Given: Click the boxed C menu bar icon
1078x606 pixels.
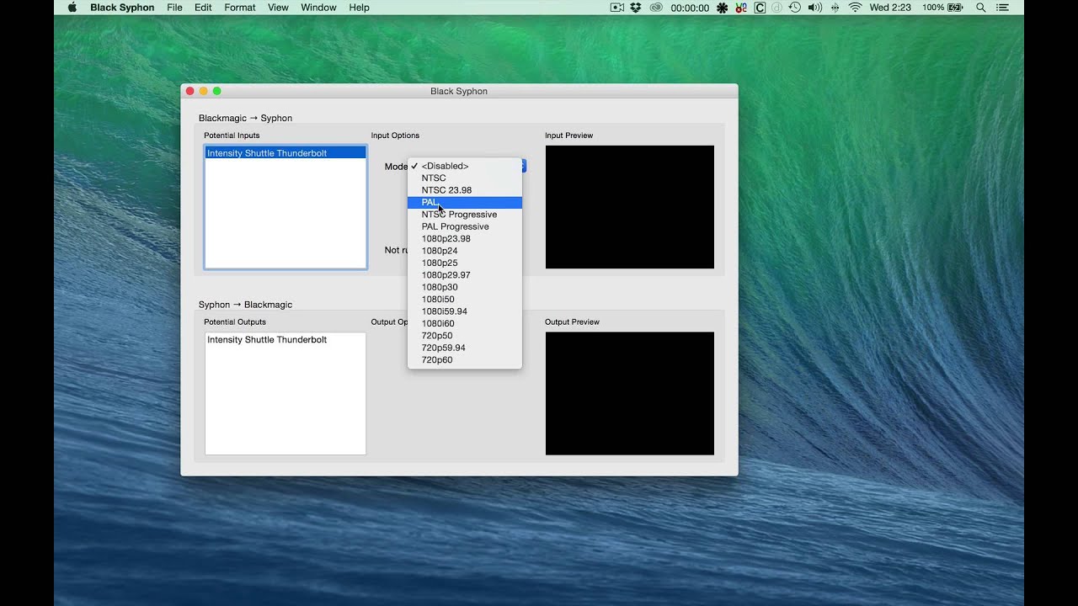Looking at the screenshot, I should pos(760,8).
